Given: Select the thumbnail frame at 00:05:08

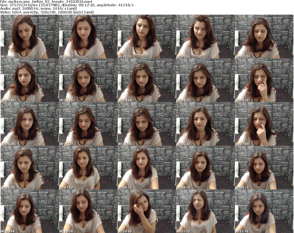Looking at the screenshot, I should coord(30,124).
